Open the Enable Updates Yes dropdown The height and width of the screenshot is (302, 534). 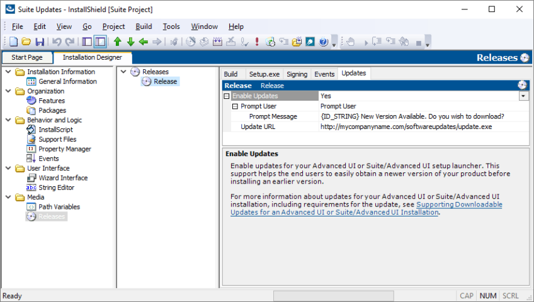click(x=523, y=96)
